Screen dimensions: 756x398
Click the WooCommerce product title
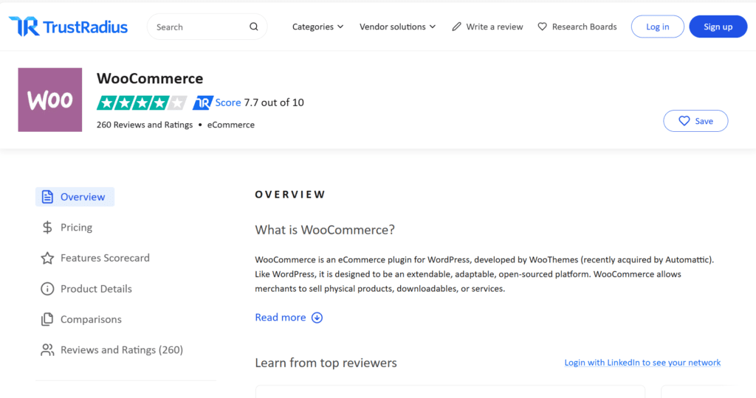pyautogui.click(x=150, y=78)
